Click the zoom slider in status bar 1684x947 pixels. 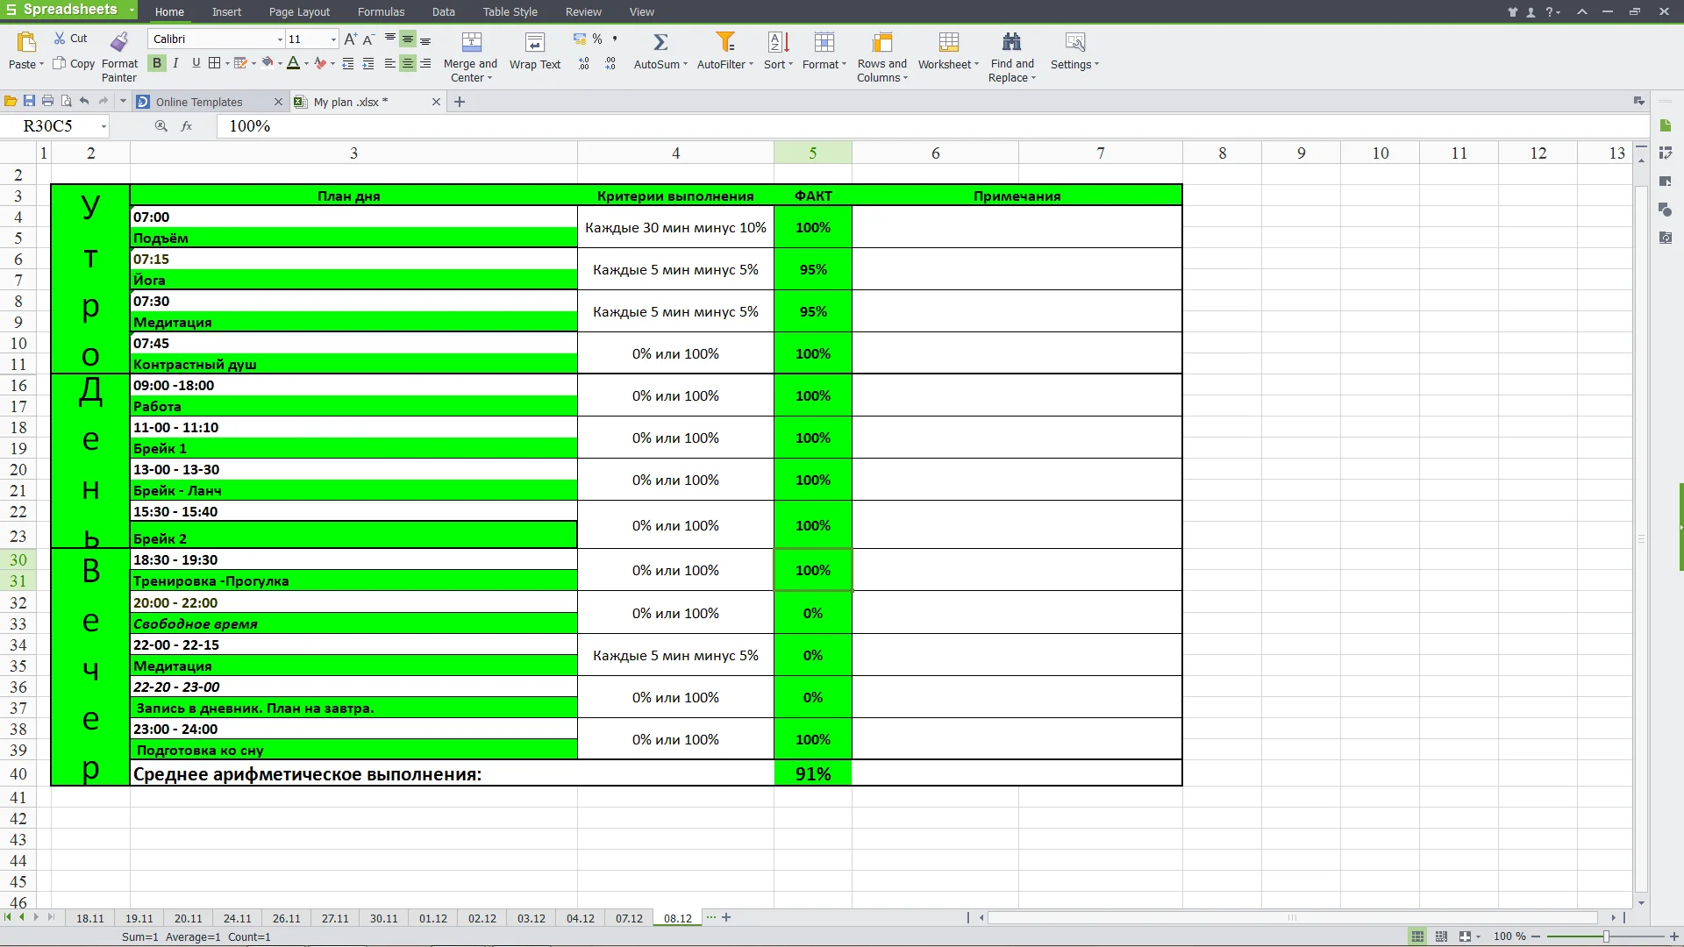[1605, 936]
